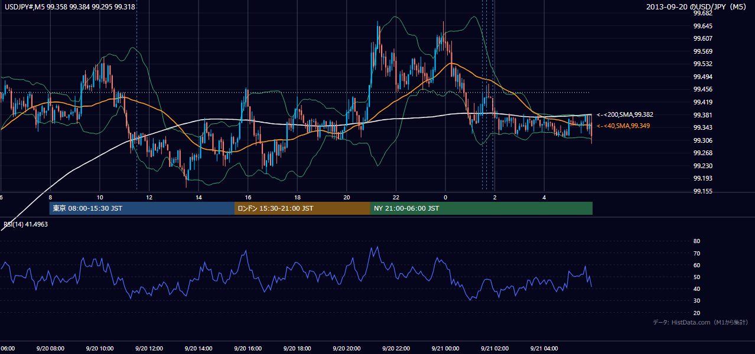Click the bottom timestamp 9/20 16:00

pos(248,349)
